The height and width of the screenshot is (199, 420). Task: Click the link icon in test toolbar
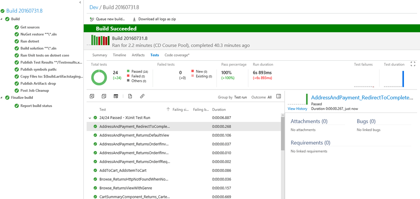142,96
